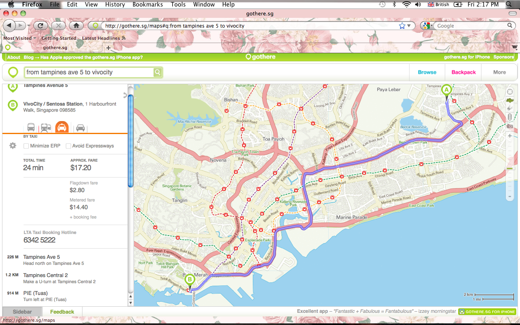520x325 pixels.
Task: Click the Firefox stop loading button
Action: click(58, 26)
